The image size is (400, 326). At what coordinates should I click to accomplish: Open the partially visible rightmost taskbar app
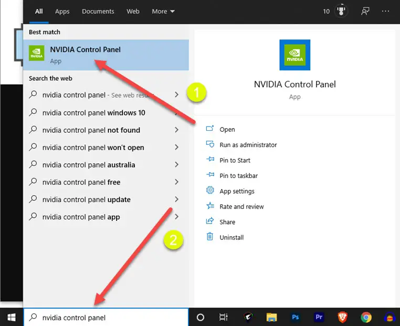390,318
